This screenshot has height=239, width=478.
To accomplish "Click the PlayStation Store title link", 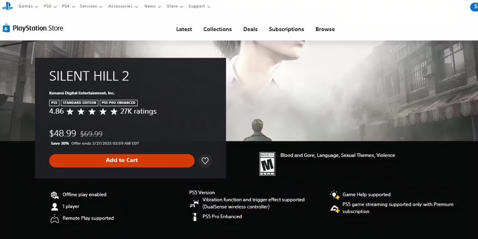I will point(38,28).
